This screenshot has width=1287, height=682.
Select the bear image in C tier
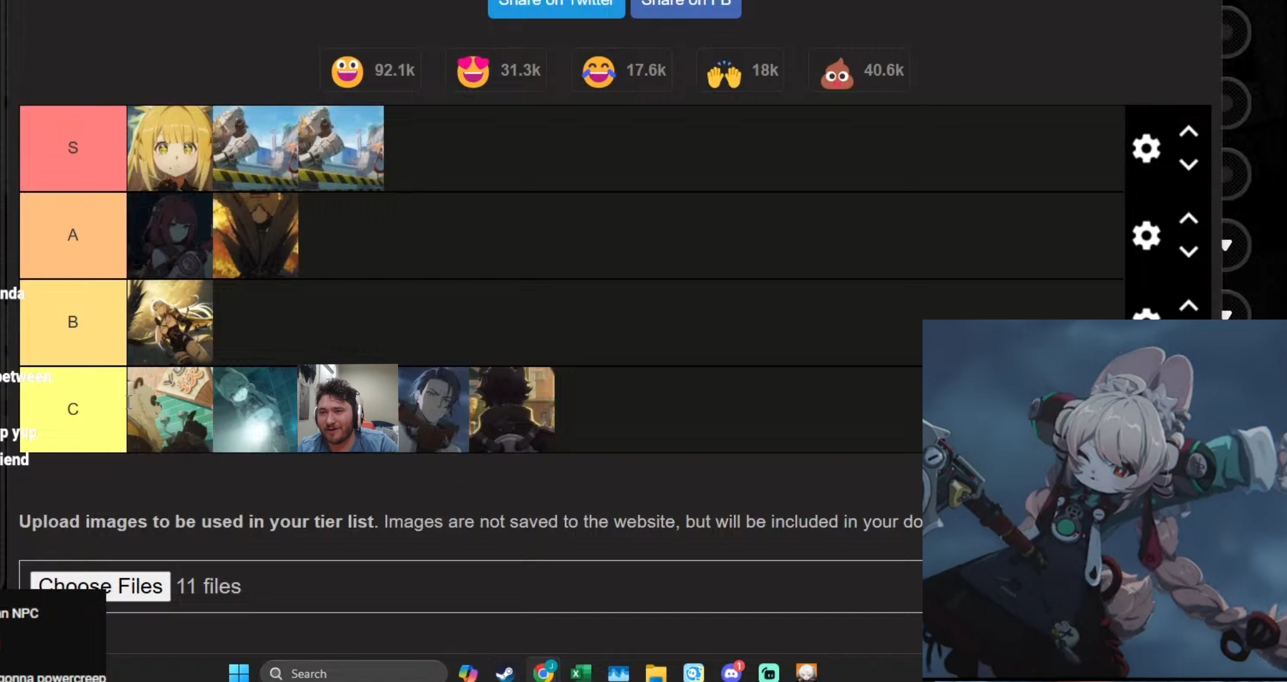point(170,409)
